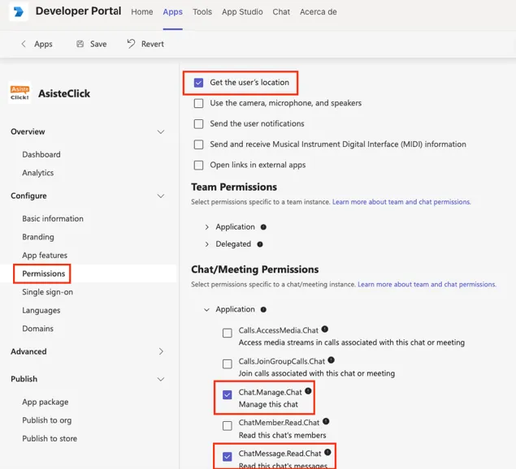Click info icon next to Team Permissions Application
The width and height of the screenshot is (516, 469).
pyautogui.click(x=263, y=227)
